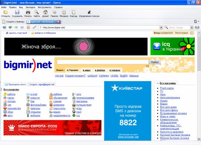Viewport: 201px width, 145px height.
Task: Click the Регистрация link
Action: point(181,33)
